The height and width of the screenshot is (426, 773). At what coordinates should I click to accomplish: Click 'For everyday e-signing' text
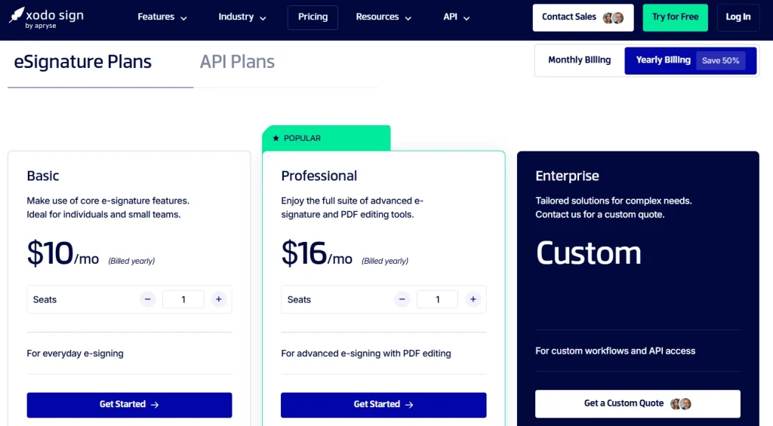point(75,354)
